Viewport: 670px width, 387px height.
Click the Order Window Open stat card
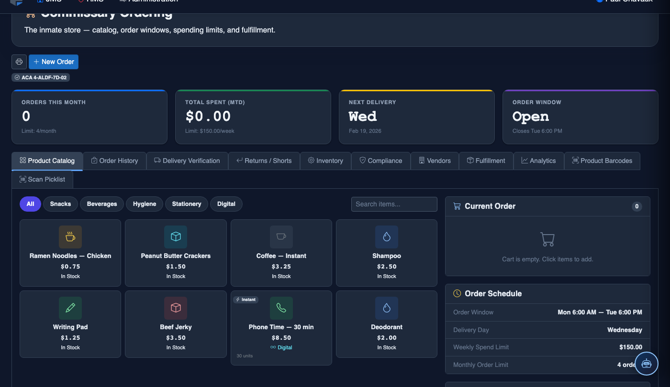pos(581,117)
